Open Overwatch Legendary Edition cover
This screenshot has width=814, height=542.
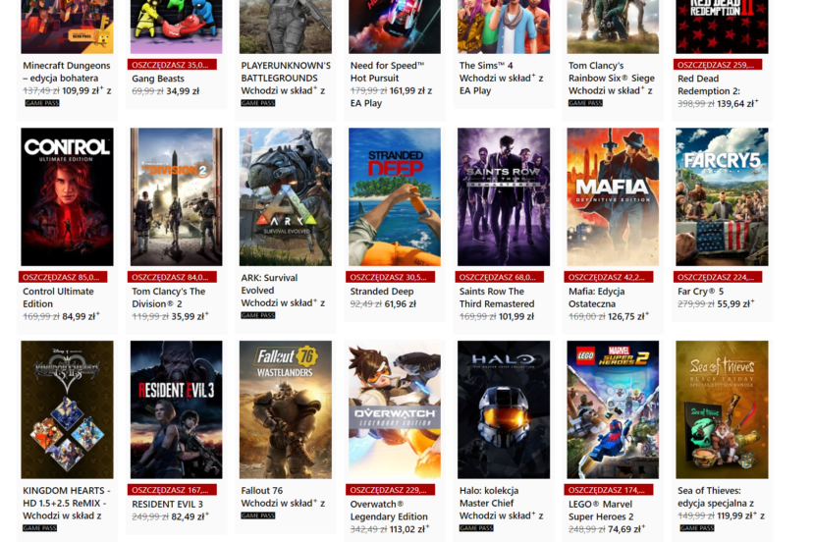point(395,409)
